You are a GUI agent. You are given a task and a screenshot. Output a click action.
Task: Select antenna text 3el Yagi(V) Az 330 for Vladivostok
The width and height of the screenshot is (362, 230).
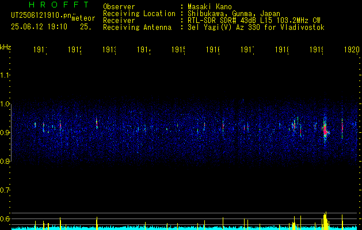pyautogui.click(x=256, y=28)
